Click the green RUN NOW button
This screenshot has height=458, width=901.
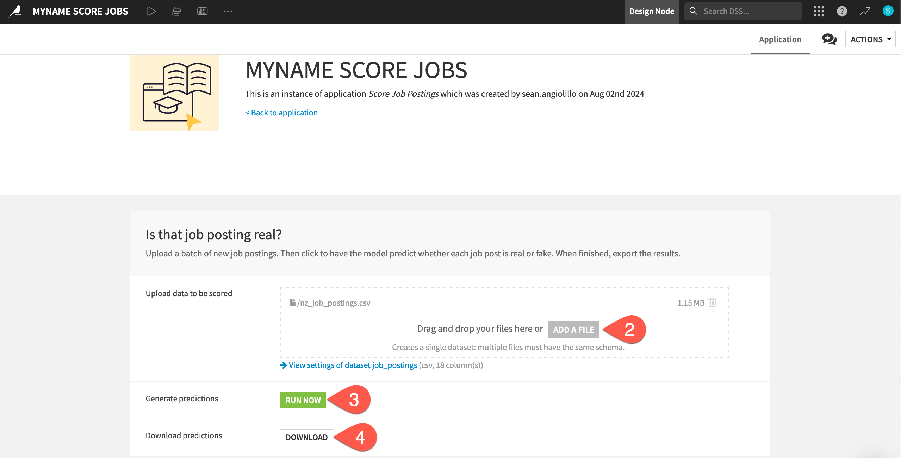303,400
